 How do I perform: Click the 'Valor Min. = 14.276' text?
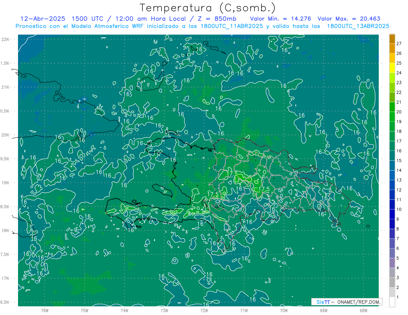pos(280,19)
